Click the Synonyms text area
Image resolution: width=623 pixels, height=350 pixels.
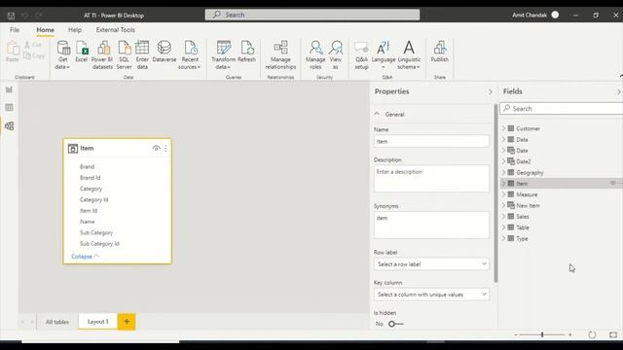tap(431, 225)
